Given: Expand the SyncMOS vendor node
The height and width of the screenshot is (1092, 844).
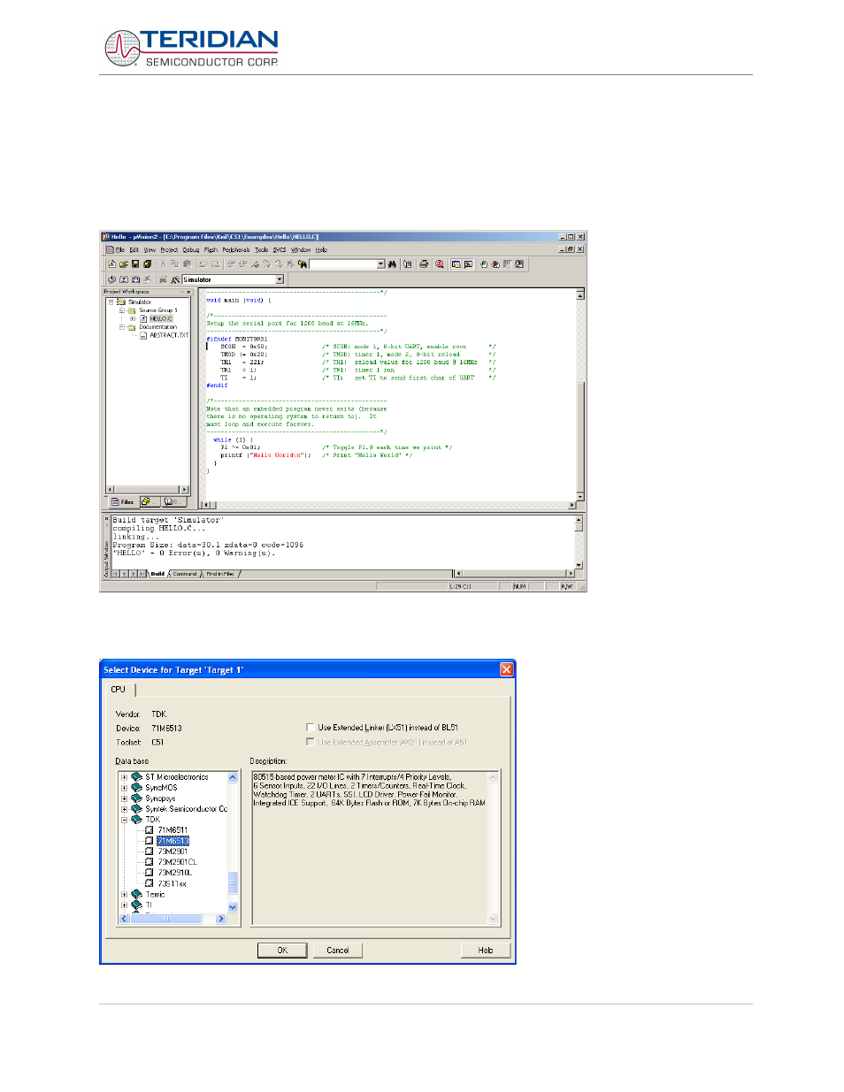Looking at the screenshot, I should tap(124, 788).
